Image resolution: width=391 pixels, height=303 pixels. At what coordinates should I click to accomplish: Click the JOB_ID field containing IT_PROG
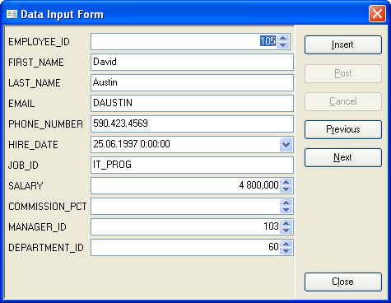pos(192,165)
